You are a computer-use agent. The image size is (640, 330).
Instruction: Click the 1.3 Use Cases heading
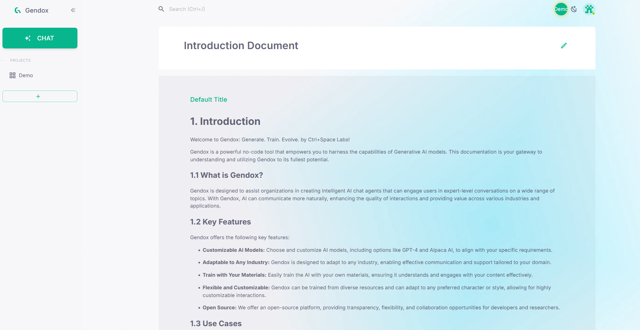click(x=216, y=323)
